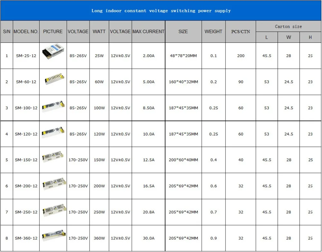
Task: Click the 'PICTURE' column header
Action: click(53, 32)
